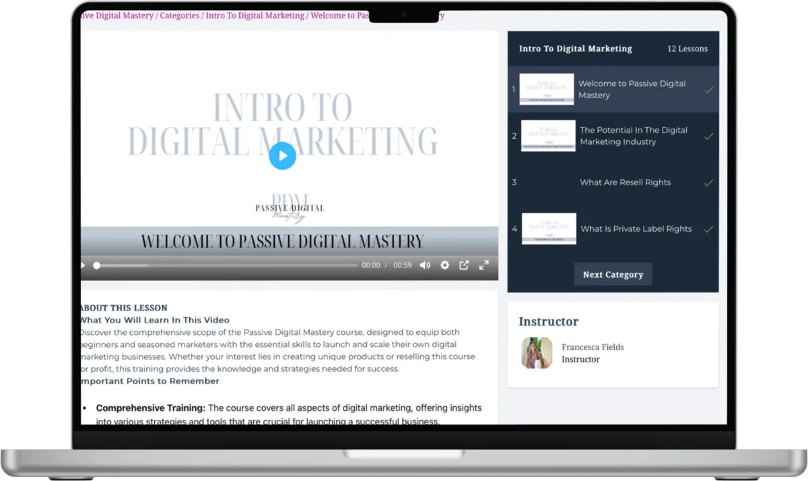Open lesson What Is Private Label Rights
Image resolution: width=808 pixels, height=481 pixels.
coord(613,229)
